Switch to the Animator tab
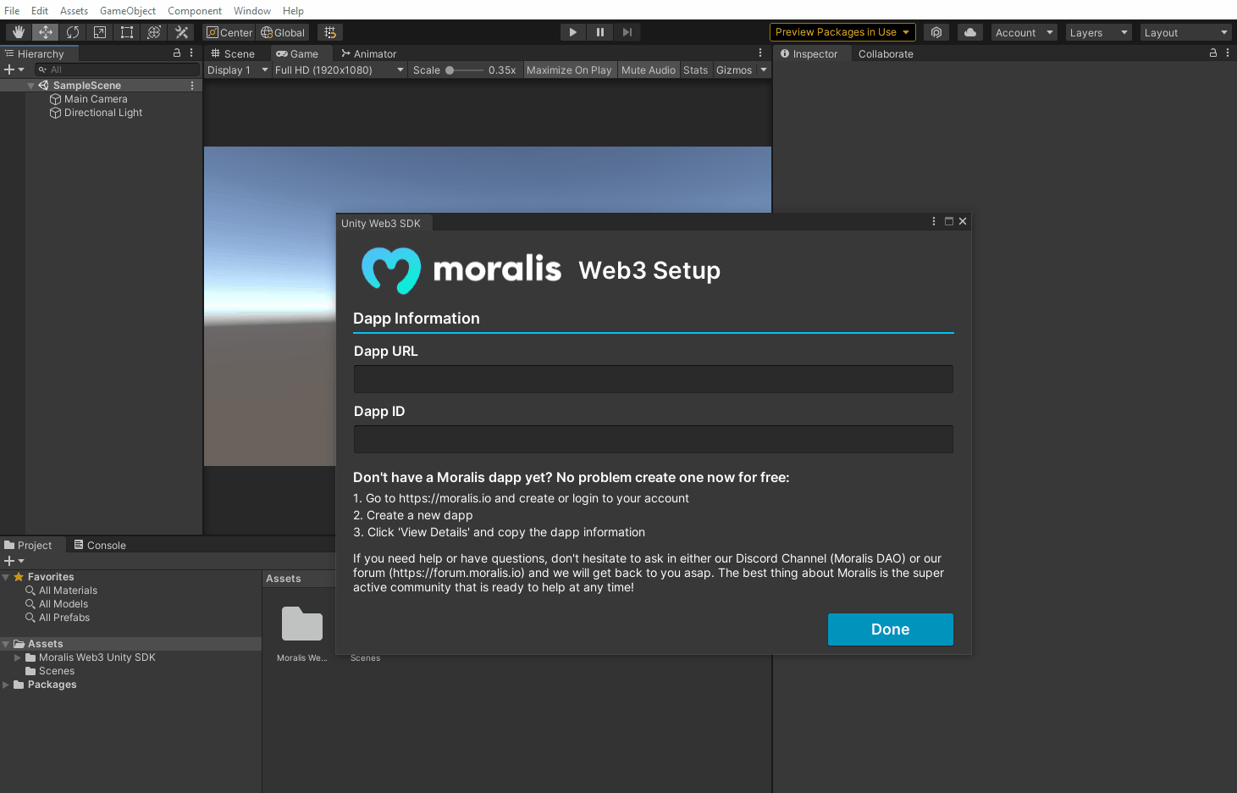The image size is (1237, 793). click(x=368, y=53)
